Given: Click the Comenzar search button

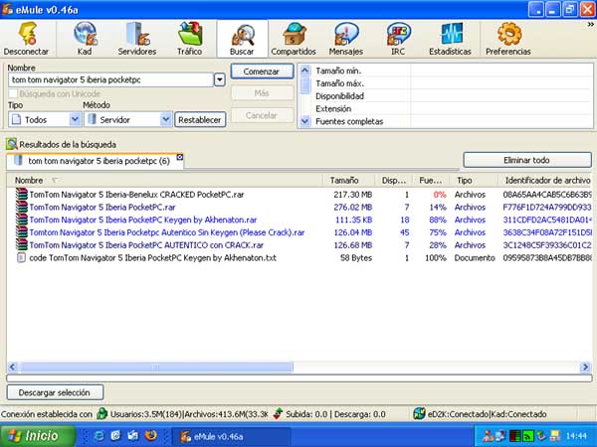Looking at the screenshot, I should click(x=262, y=72).
